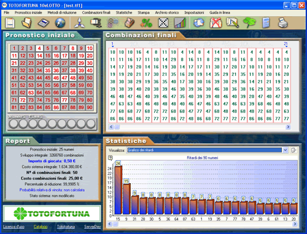Open the ServerDev link
The image size is (307, 234).
[93, 227]
